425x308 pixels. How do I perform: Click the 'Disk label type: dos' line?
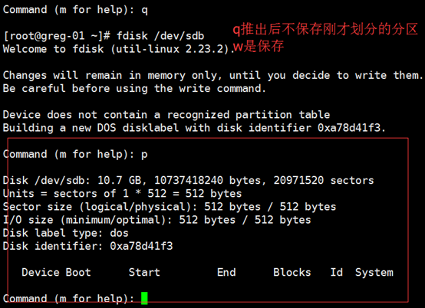point(66,234)
